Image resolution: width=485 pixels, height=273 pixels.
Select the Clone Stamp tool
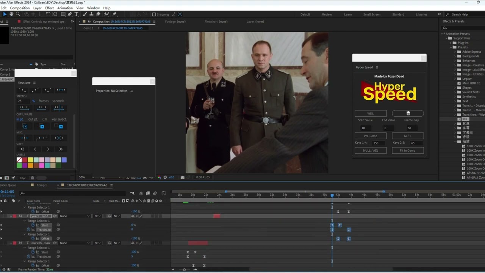[91, 14]
